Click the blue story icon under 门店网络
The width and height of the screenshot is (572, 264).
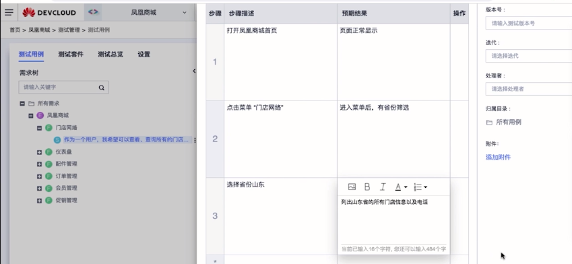[x=57, y=139]
